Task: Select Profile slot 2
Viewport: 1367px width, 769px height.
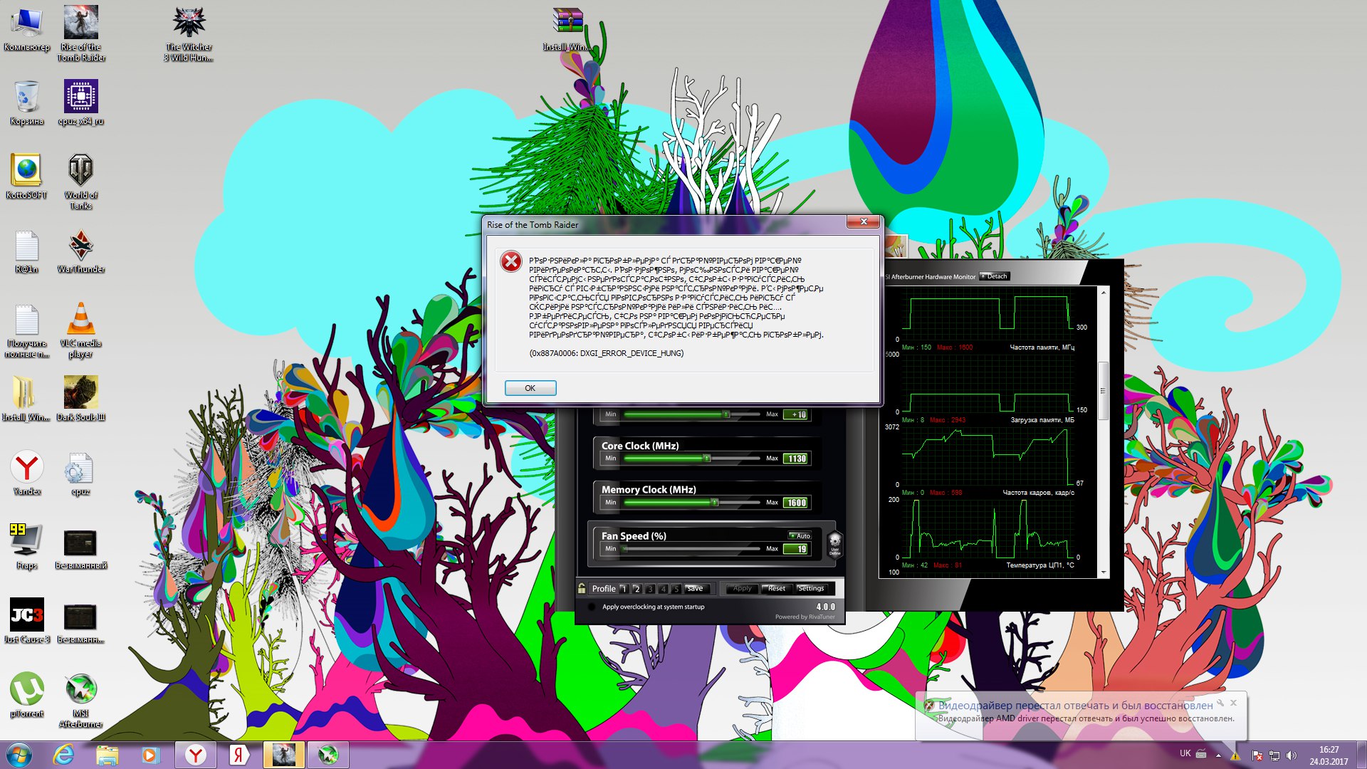Action: tap(637, 589)
